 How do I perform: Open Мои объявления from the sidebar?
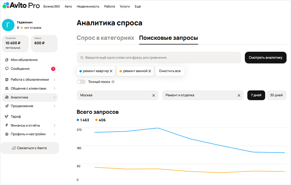pyautogui.click(x=24, y=60)
